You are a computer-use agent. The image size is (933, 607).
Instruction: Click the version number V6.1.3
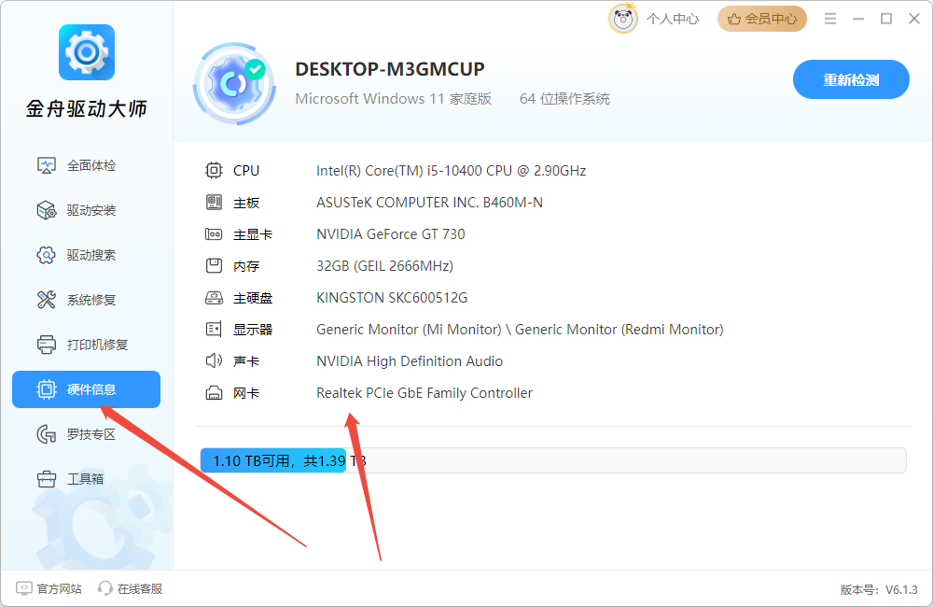(x=901, y=590)
